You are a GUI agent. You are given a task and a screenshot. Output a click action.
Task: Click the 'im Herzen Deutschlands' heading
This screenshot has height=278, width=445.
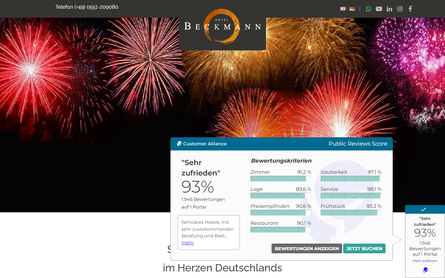(x=222, y=268)
